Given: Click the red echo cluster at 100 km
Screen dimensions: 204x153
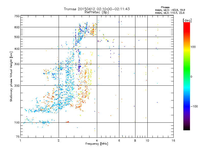Looking at the screenshot, I should (x=67, y=122).
